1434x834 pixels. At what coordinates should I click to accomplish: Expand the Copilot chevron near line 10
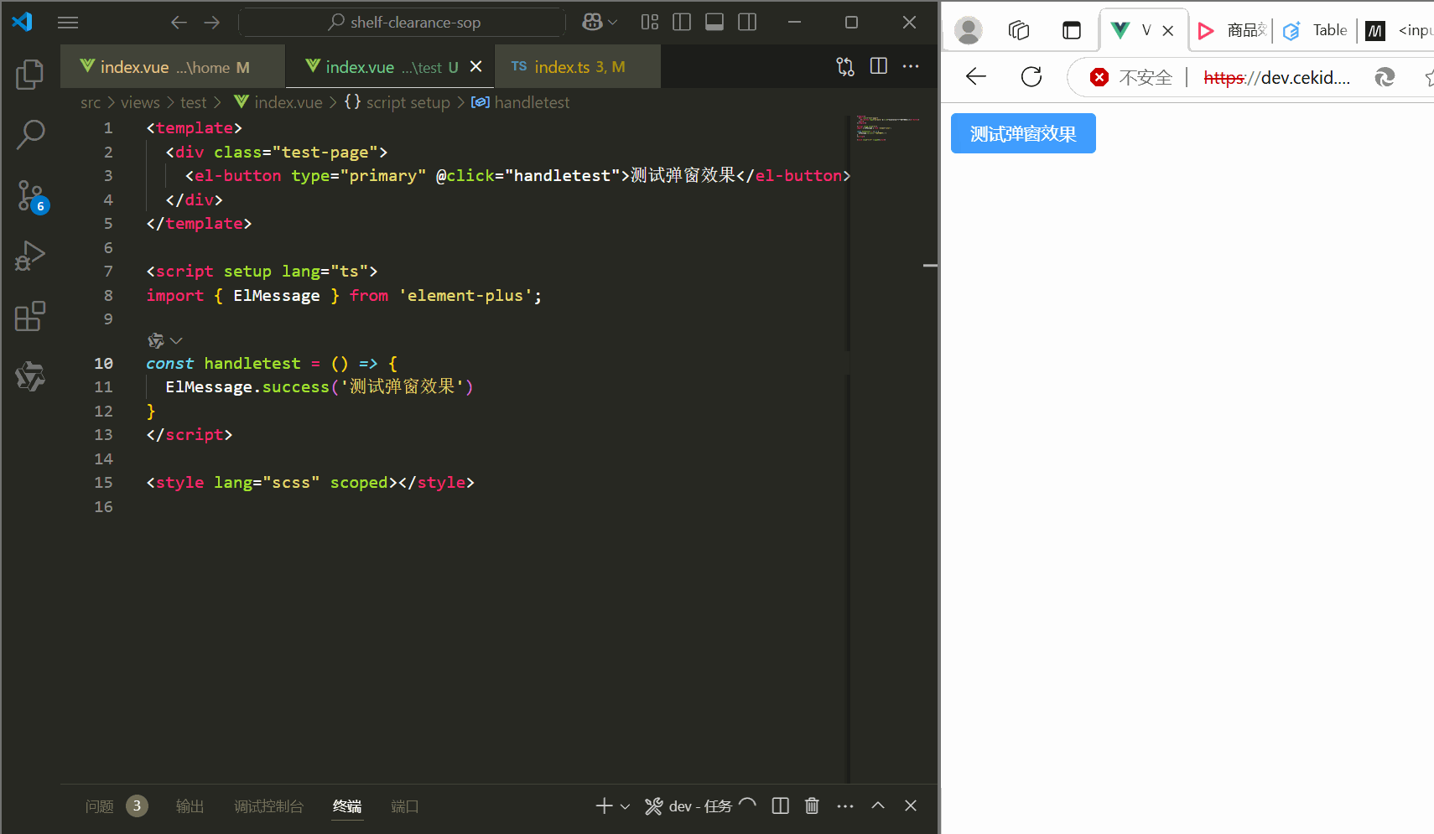175,340
